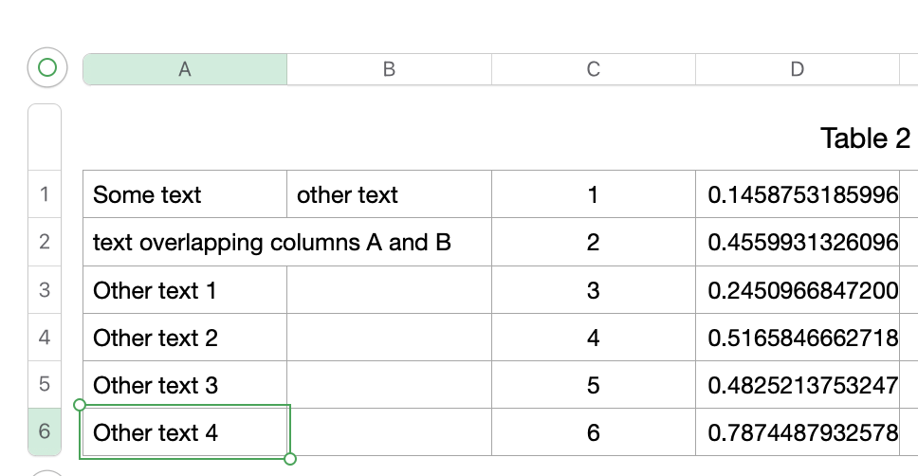918x476 pixels.
Task: Select column D header
Action: [798, 69]
